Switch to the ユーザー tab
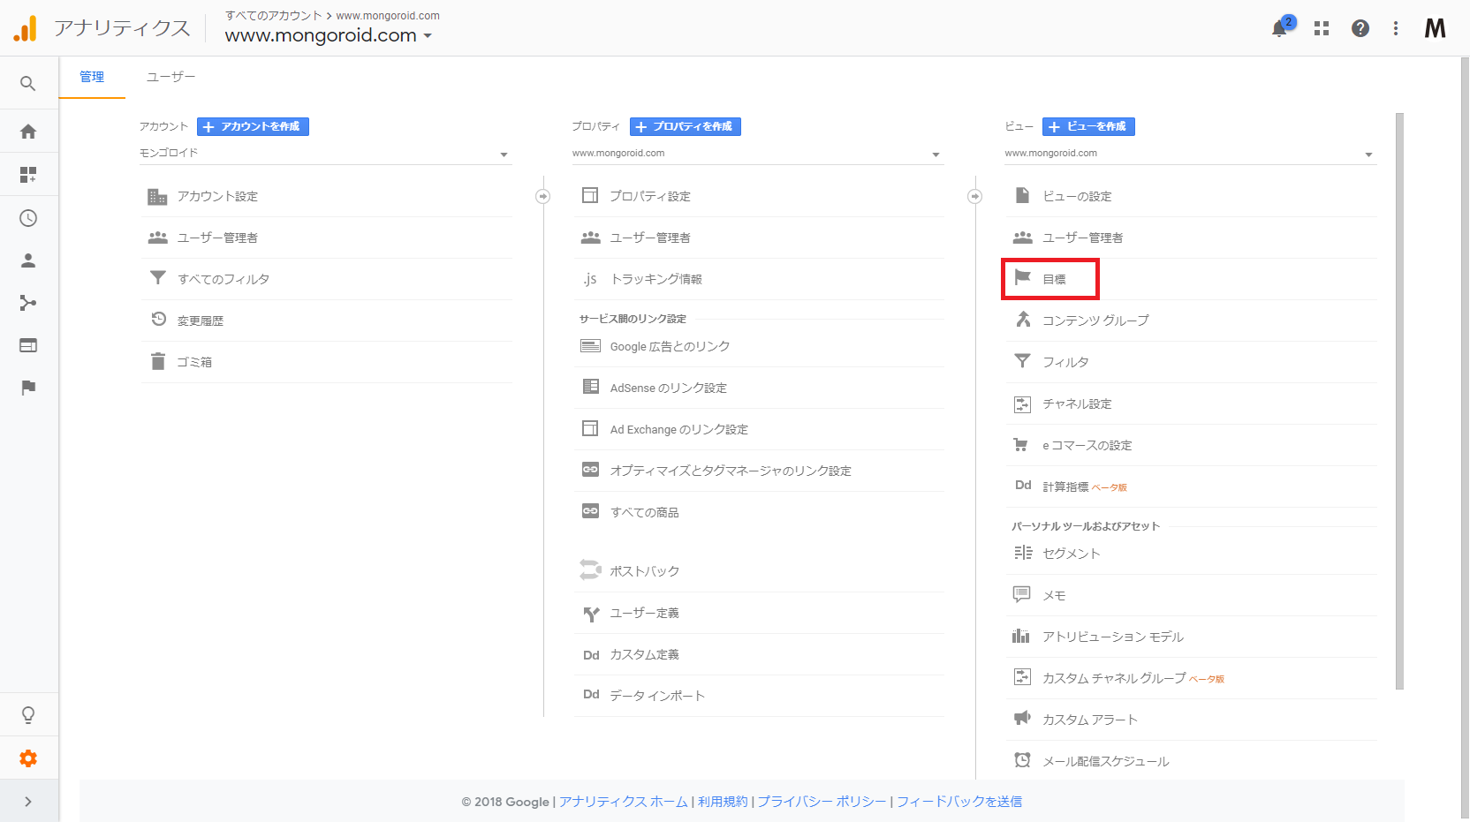 tap(170, 77)
